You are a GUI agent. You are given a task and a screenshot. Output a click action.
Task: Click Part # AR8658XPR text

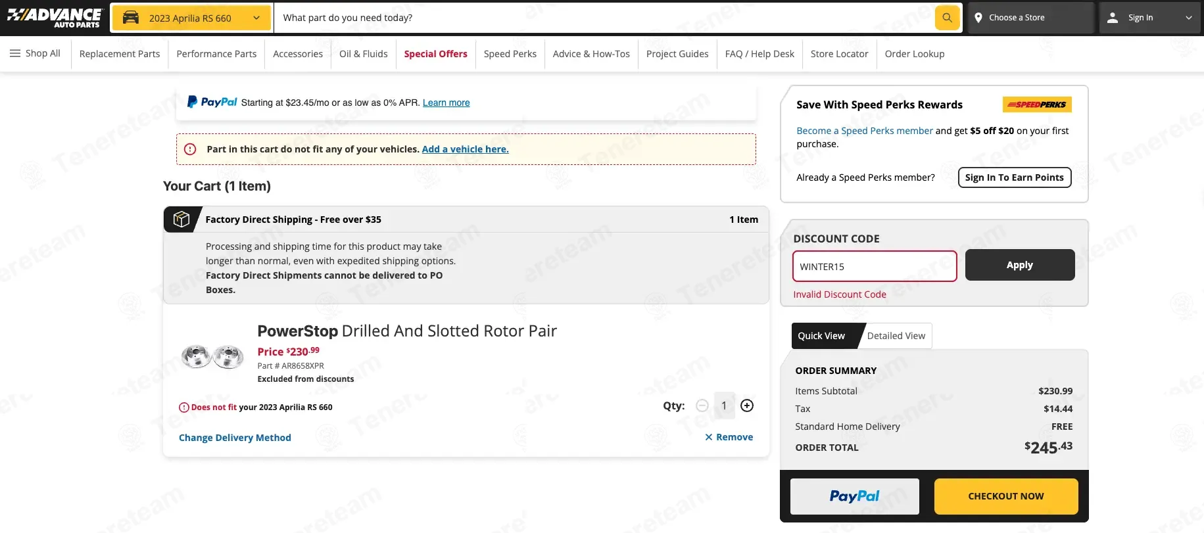coord(291,366)
